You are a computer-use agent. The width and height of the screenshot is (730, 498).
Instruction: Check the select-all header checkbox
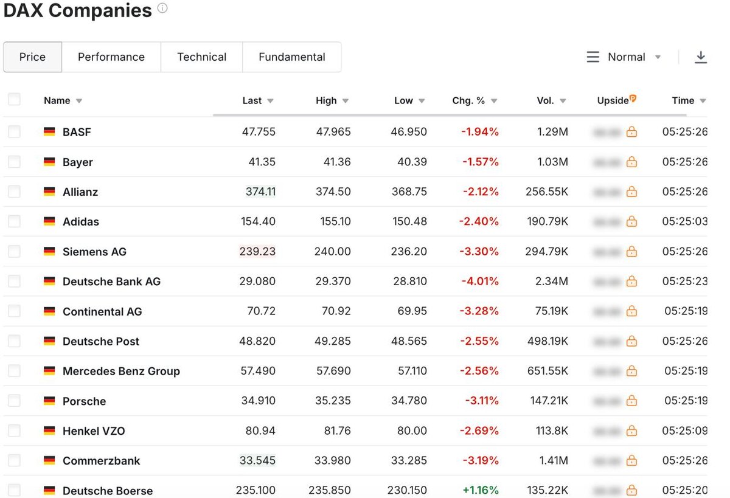pos(14,100)
